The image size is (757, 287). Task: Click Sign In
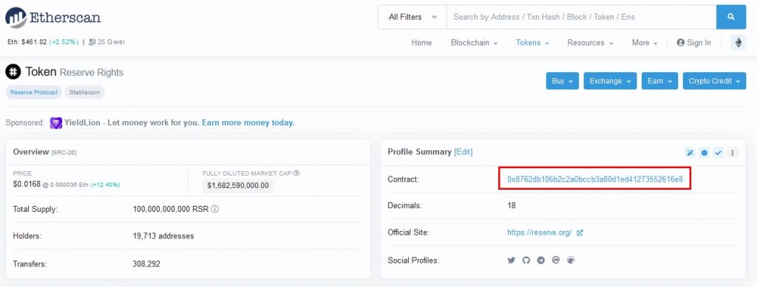(x=693, y=43)
